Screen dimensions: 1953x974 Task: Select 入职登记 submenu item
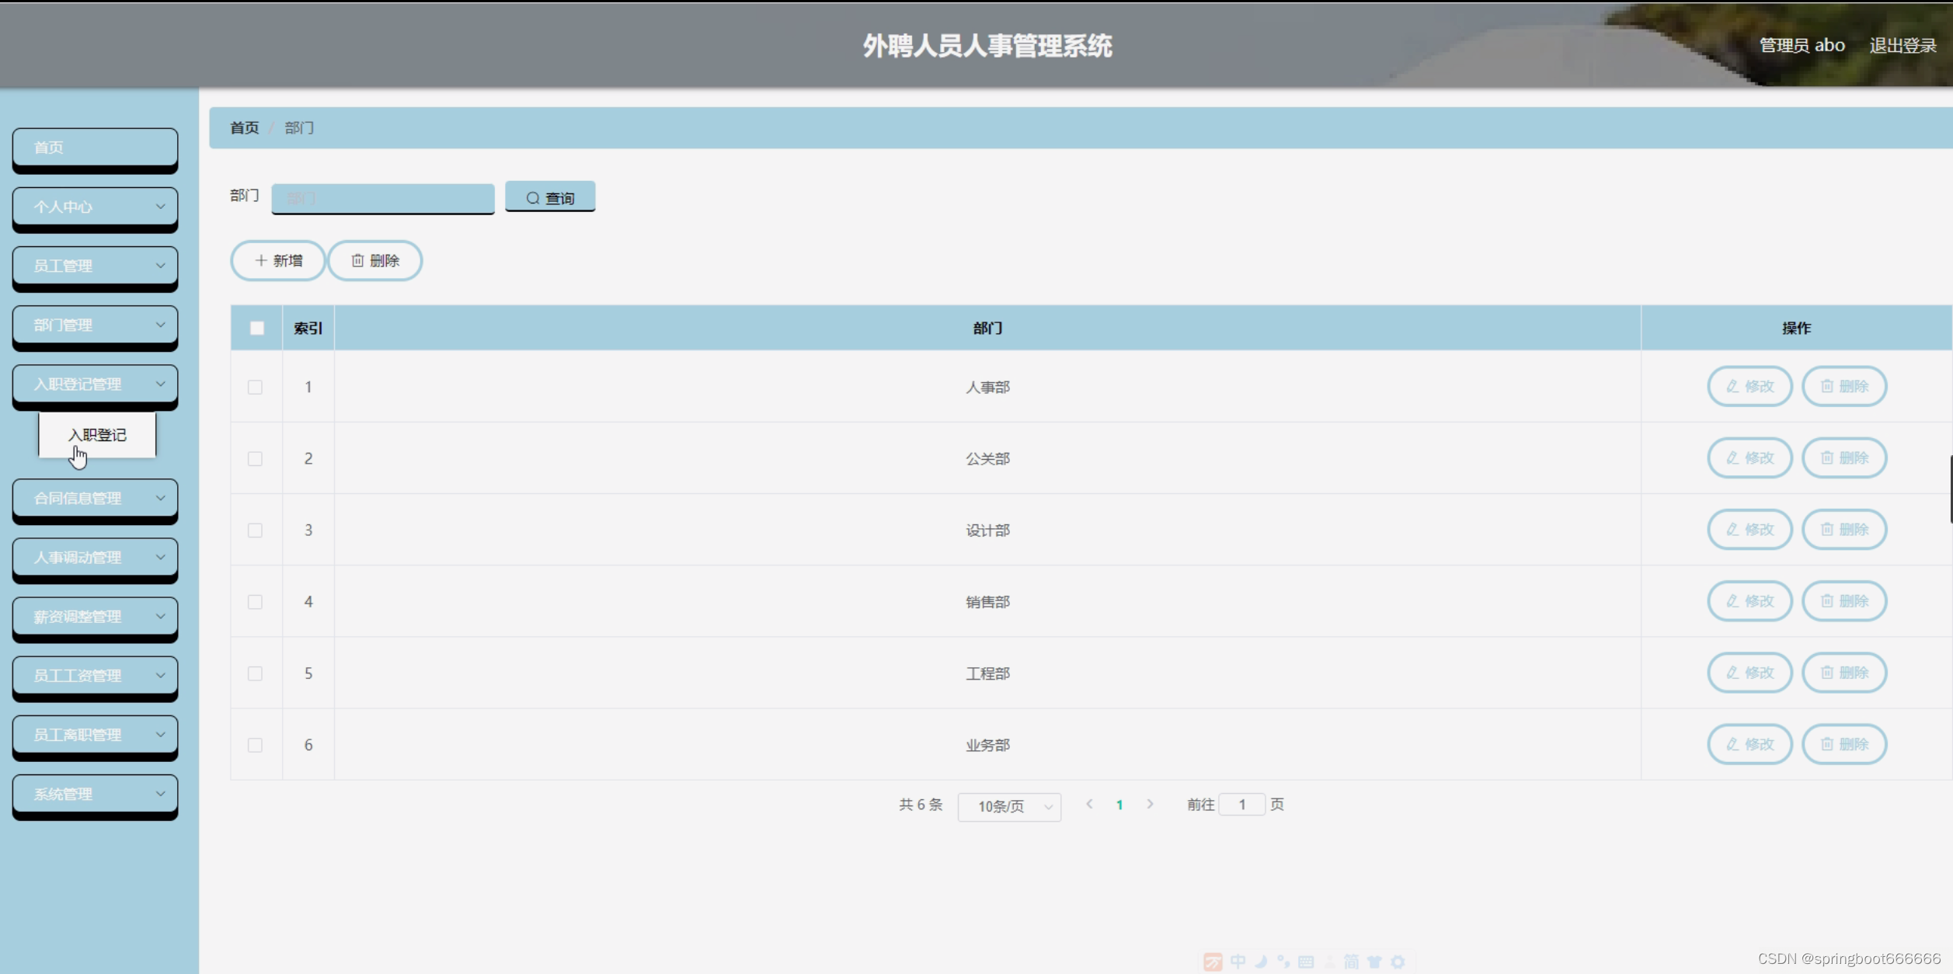[x=97, y=435]
